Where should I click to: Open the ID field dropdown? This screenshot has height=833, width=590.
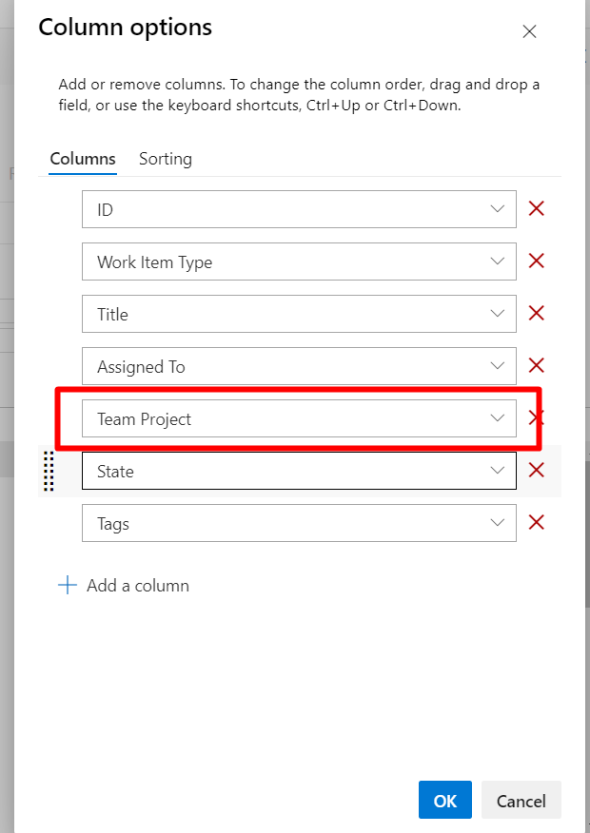(x=496, y=208)
